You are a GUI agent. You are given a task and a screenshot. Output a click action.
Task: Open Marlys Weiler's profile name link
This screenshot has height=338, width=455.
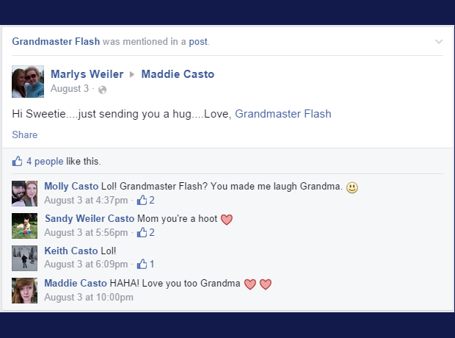87,74
